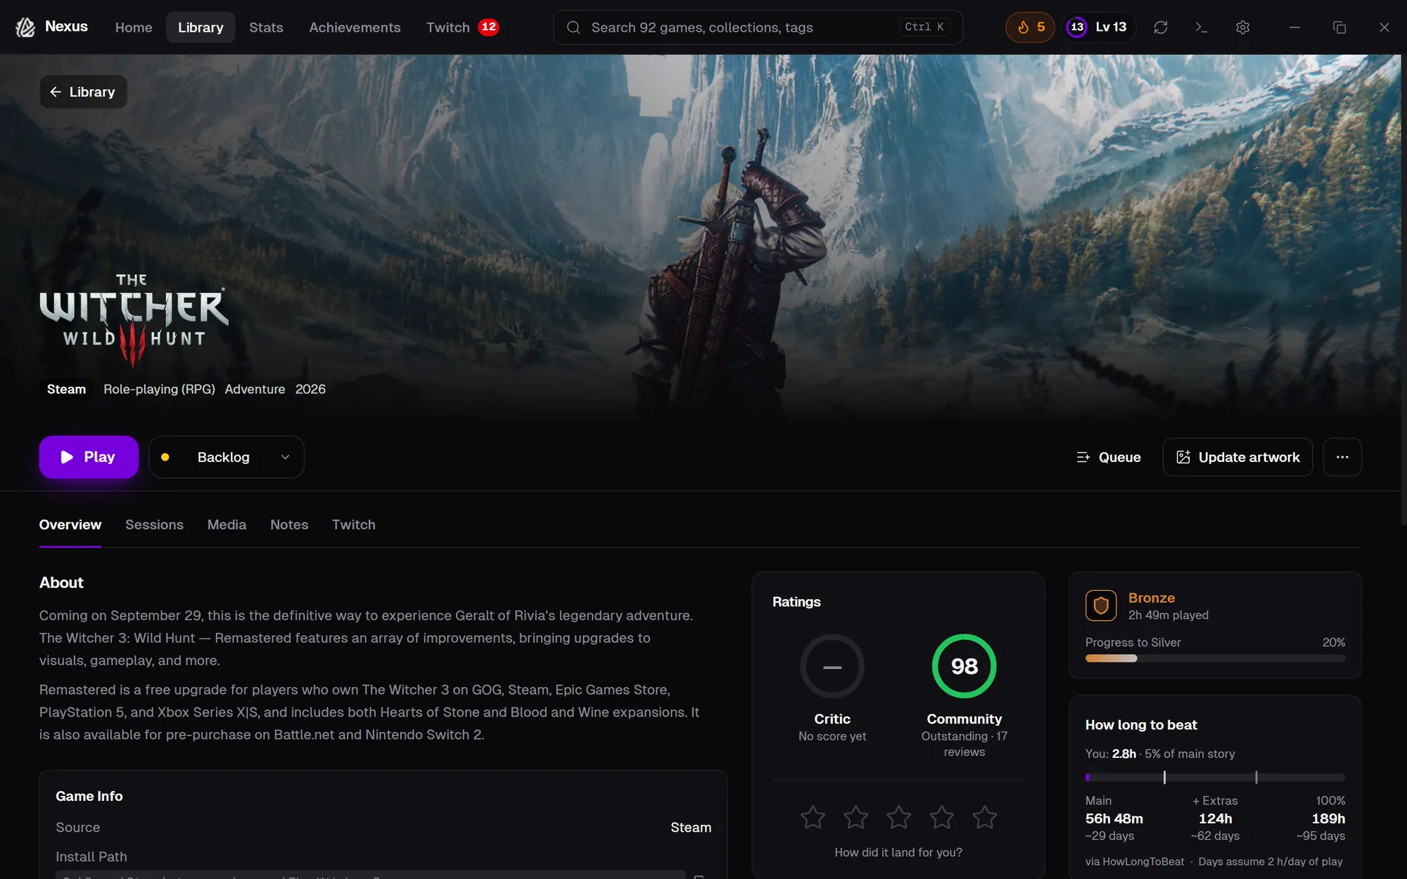Click the via HowLongToBeat text

pyautogui.click(x=1135, y=861)
